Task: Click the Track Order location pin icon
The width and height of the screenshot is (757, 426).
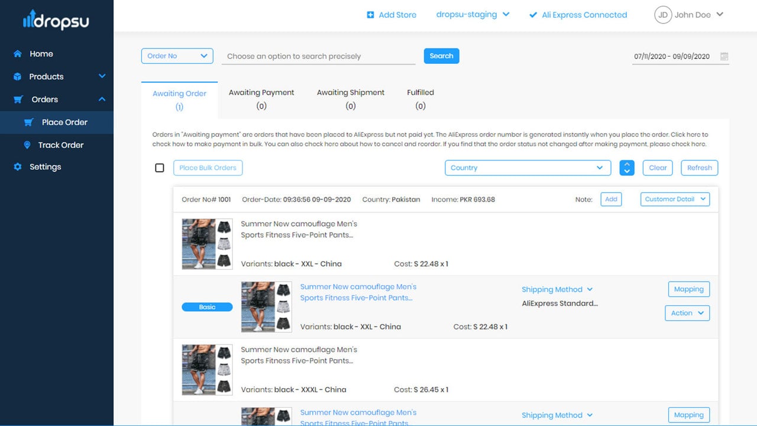Action: pyautogui.click(x=27, y=145)
